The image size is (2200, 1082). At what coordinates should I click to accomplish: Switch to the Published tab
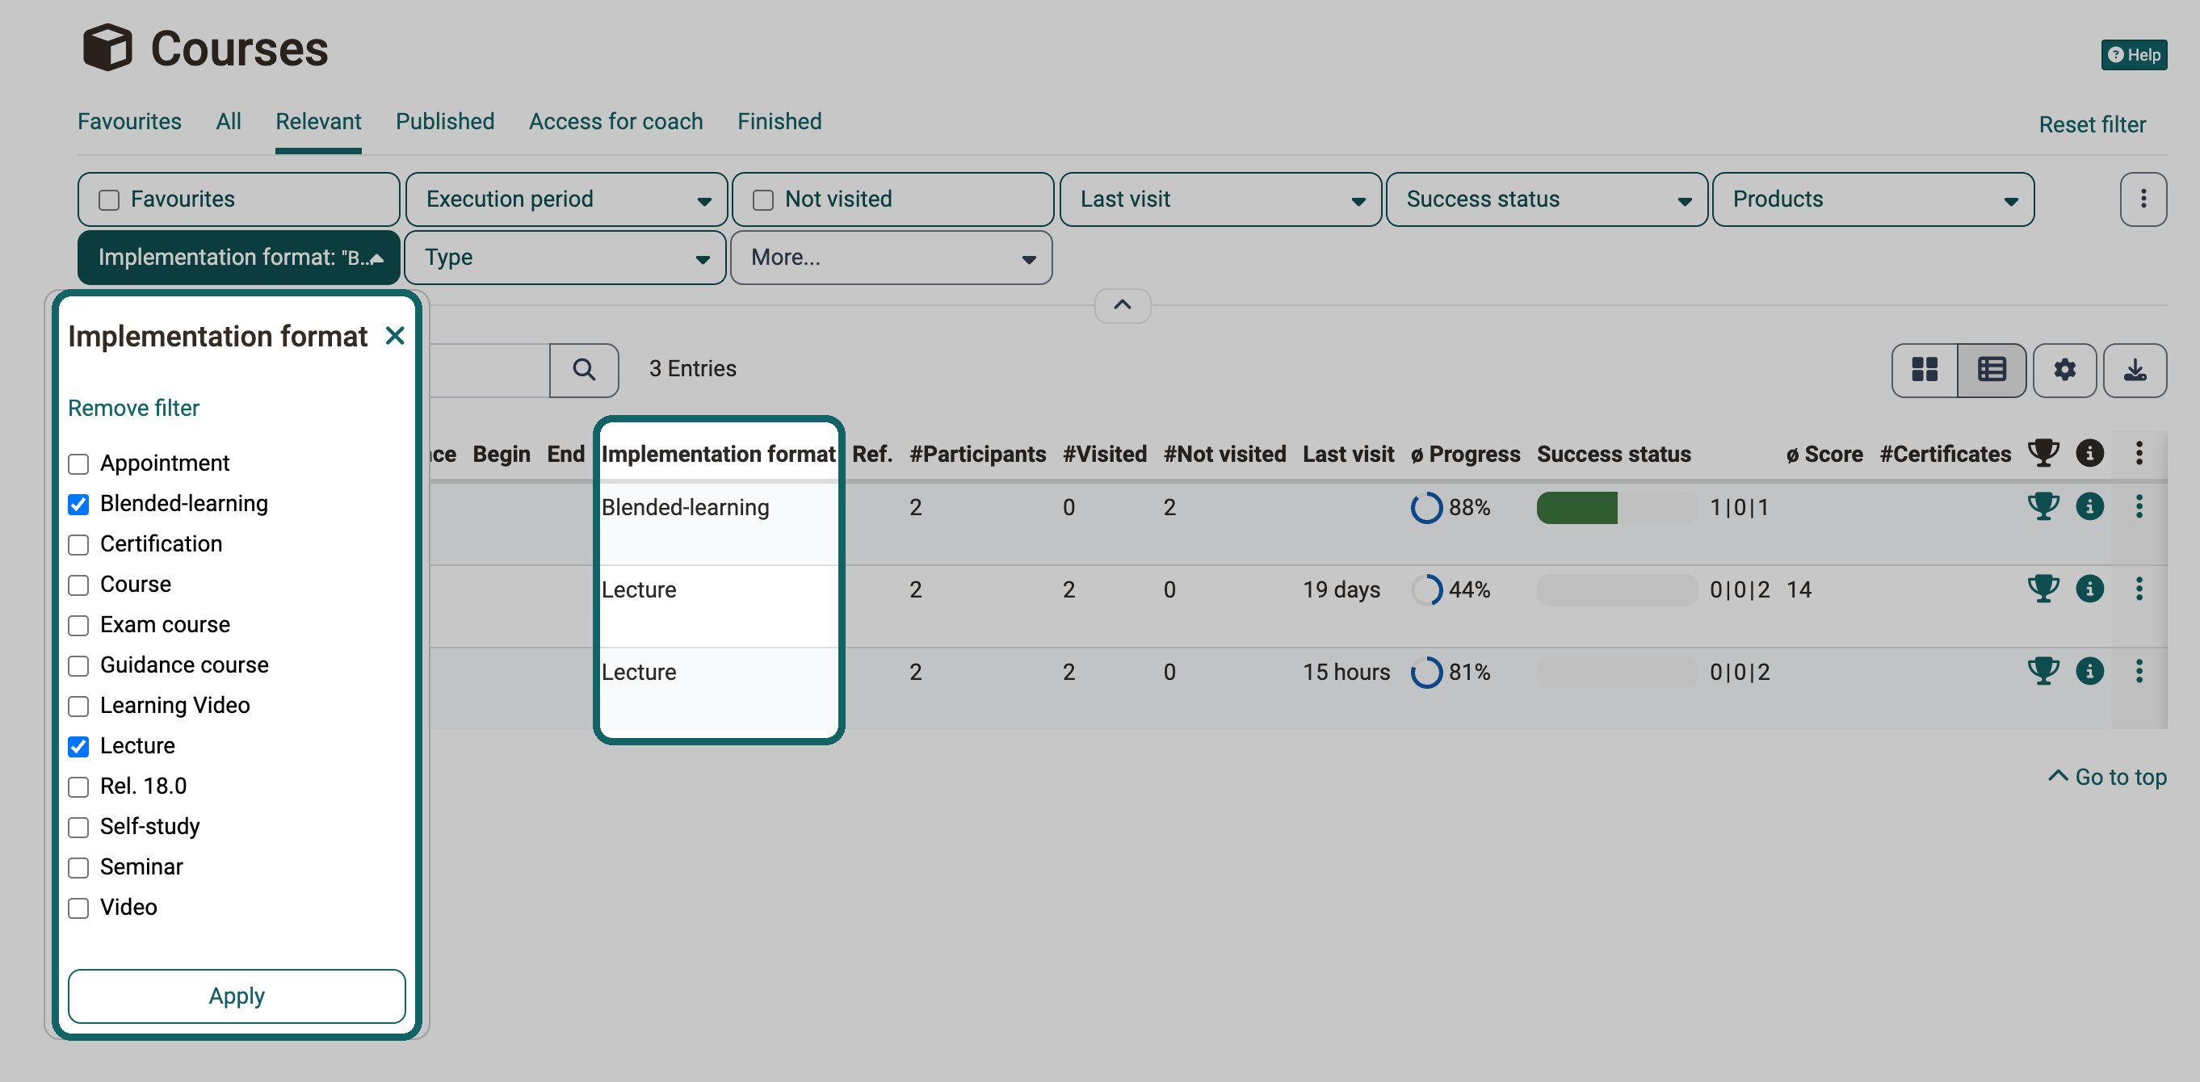[445, 121]
